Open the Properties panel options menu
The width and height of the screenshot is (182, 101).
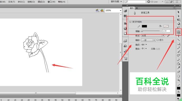[174, 8]
